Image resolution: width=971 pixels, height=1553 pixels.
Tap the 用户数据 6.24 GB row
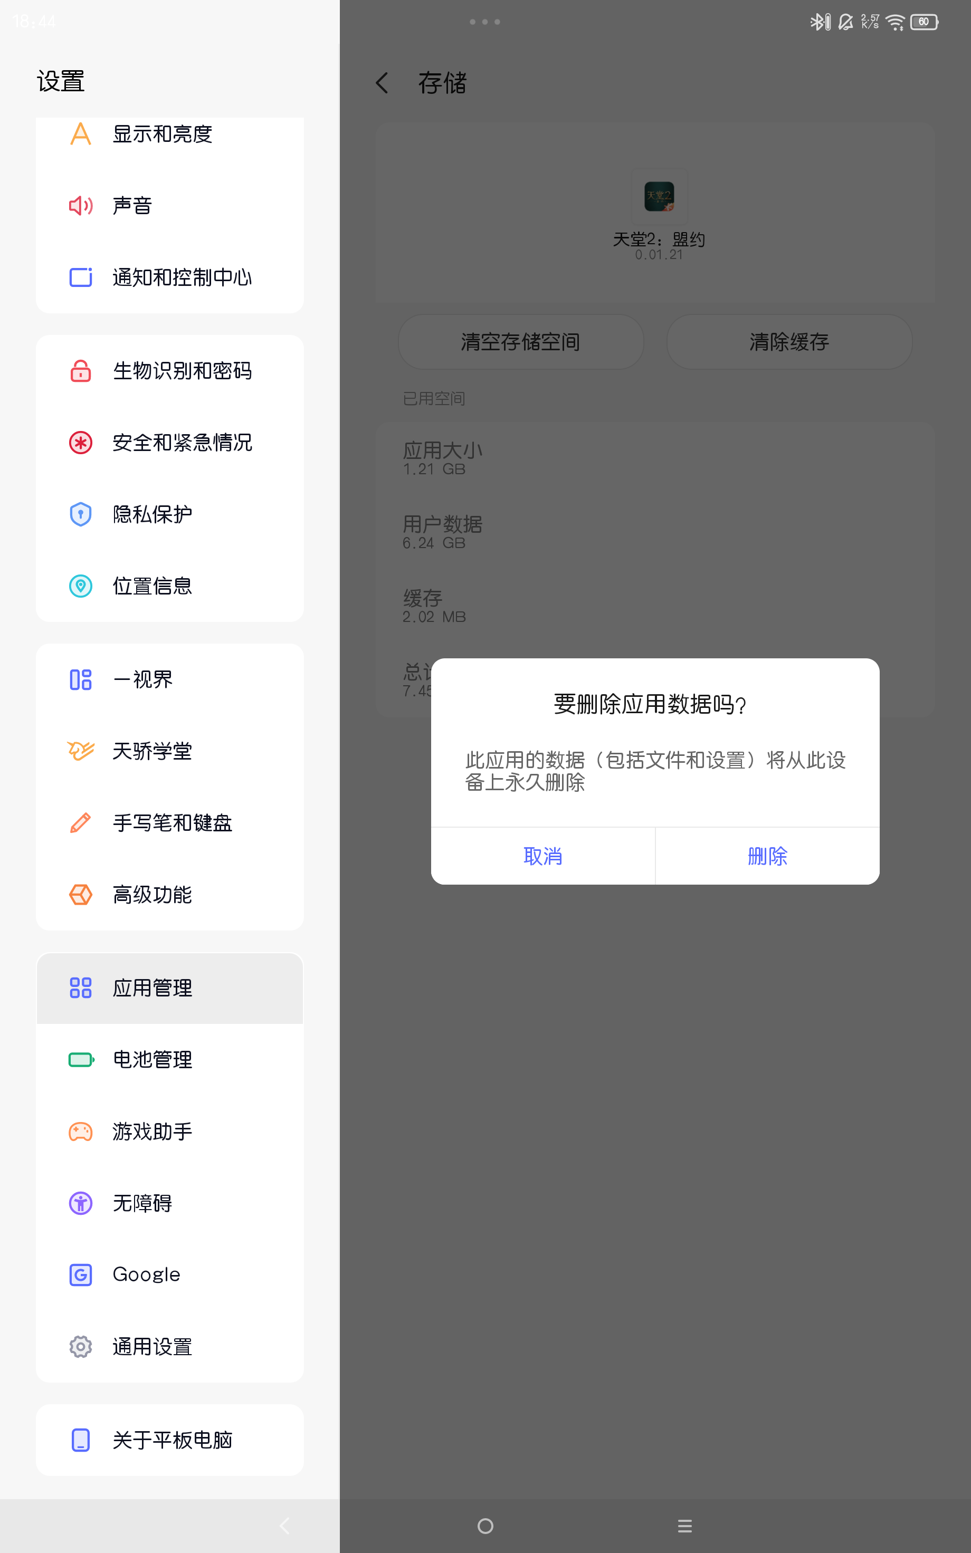(655, 532)
